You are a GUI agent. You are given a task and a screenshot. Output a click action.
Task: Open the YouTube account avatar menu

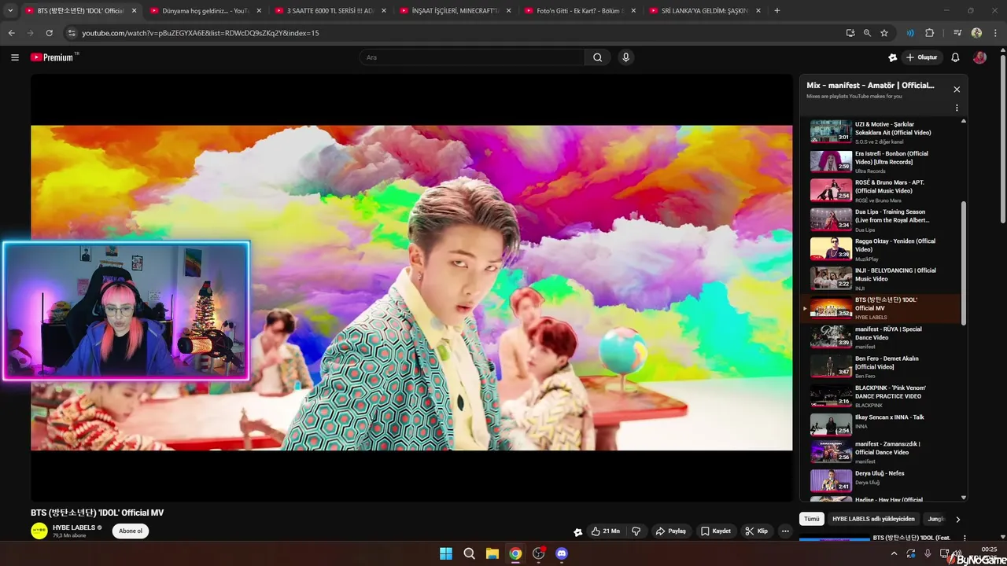[979, 57]
